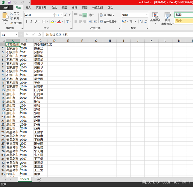Increase font size with large A icon
The width and height of the screenshot is (193, 187).
coord(65,15)
